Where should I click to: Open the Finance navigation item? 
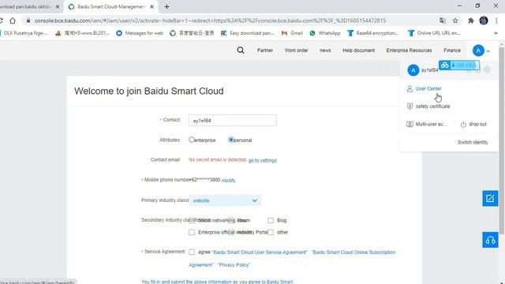click(452, 50)
